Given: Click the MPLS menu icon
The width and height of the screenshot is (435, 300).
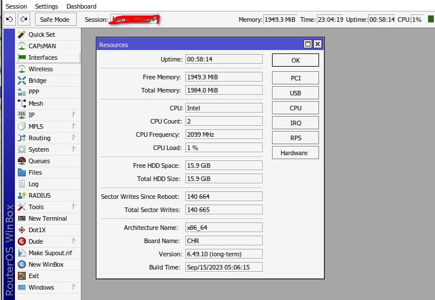Looking at the screenshot, I should point(22,126).
